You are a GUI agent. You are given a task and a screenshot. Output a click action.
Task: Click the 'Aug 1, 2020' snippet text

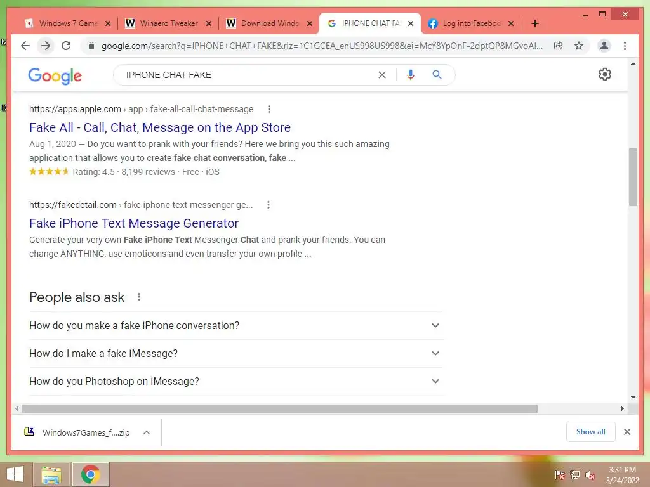click(53, 144)
